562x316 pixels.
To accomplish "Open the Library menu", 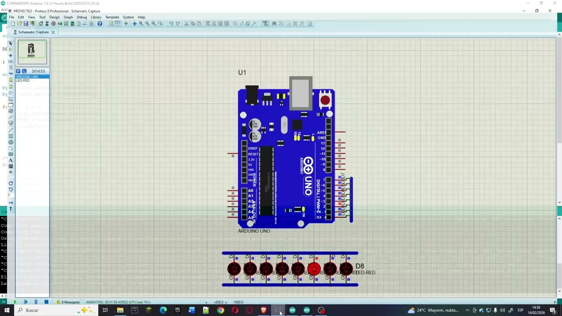I will [96, 17].
